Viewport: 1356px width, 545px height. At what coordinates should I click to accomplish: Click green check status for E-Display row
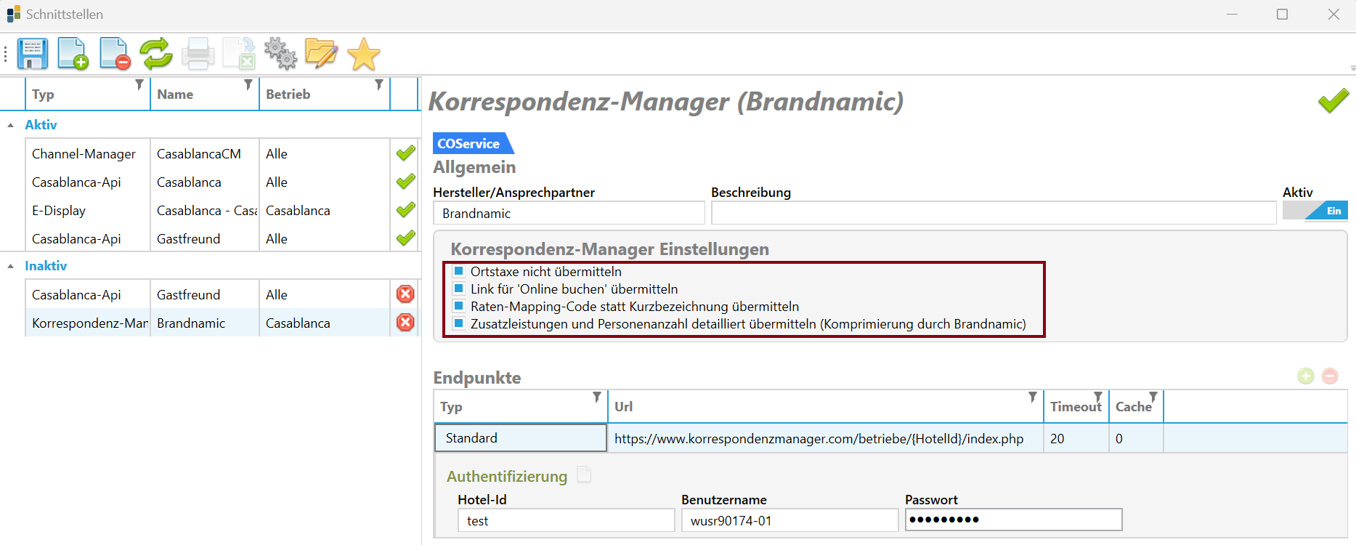coord(405,210)
